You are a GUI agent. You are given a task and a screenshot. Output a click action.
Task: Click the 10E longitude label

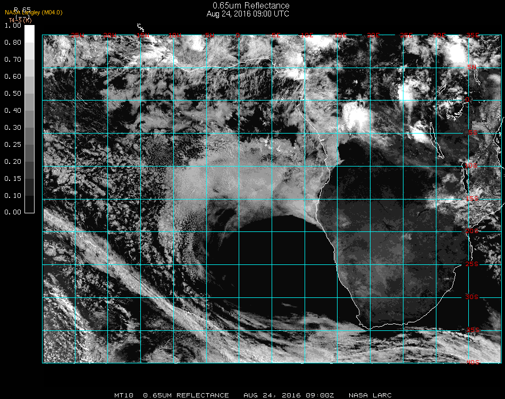coord(307,35)
